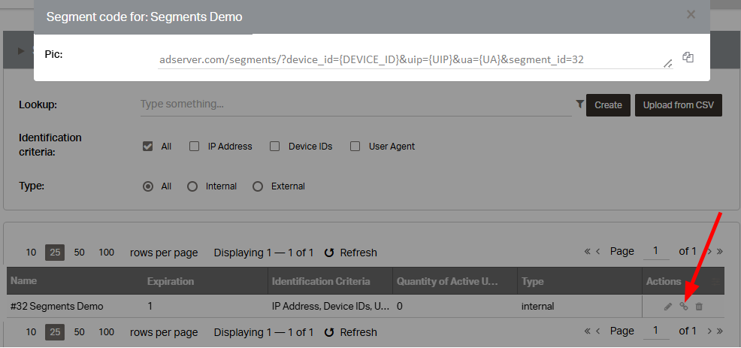Screen dimensions: 741x348
Task: Delete Segments Demo with the trash icon
Action: (x=699, y=307)
